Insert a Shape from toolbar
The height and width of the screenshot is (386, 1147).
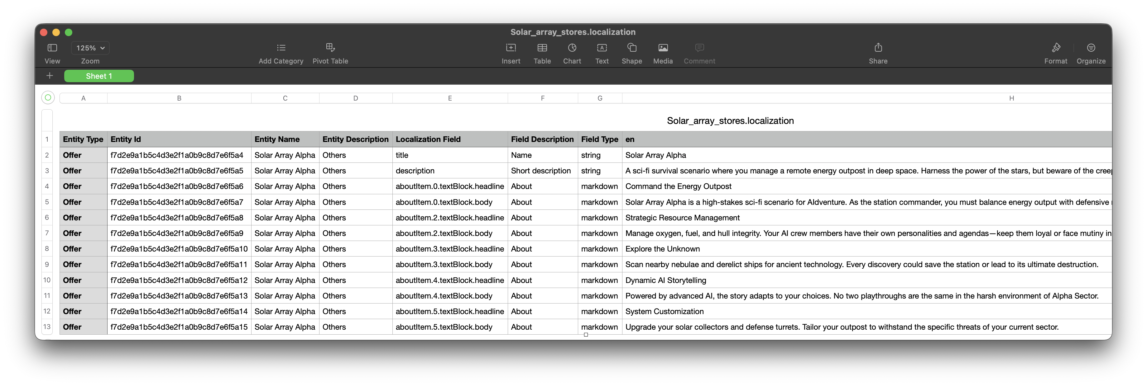[631, 48]
